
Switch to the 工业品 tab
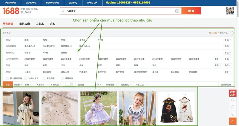coord(40,24)
